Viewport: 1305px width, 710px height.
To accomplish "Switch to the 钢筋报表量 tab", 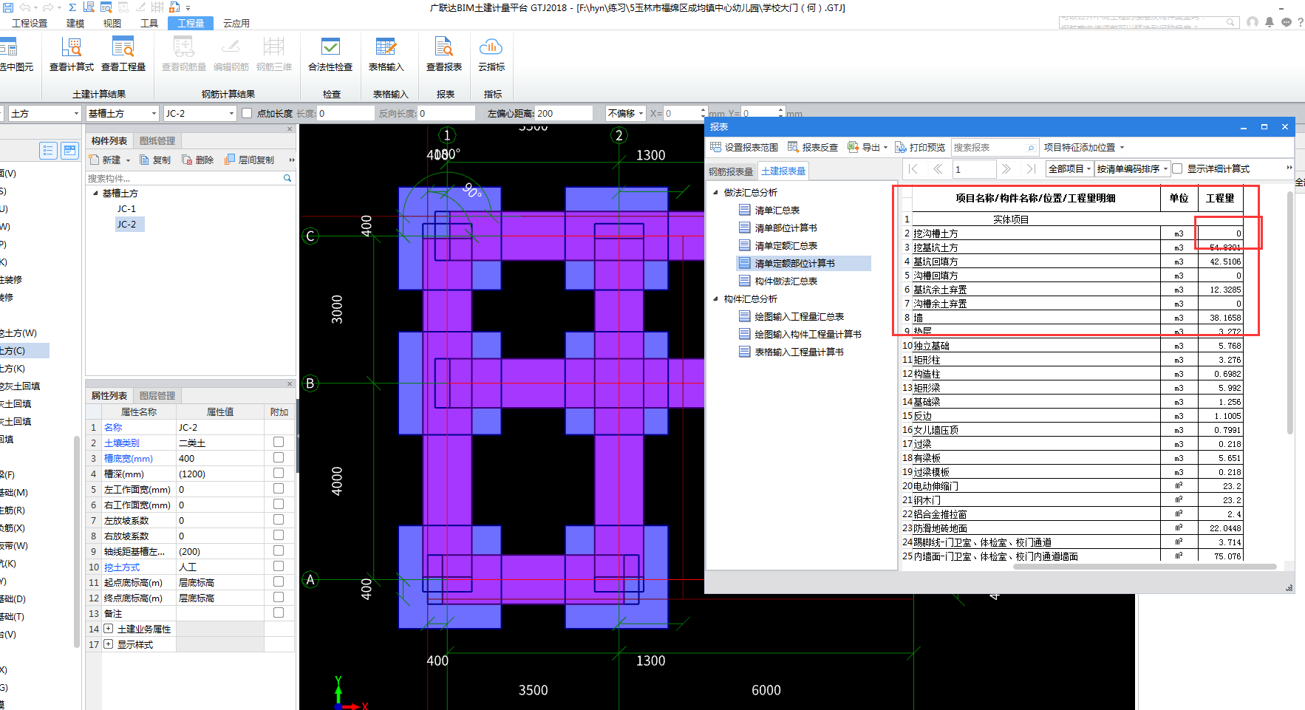I will (x=731, y=171).
